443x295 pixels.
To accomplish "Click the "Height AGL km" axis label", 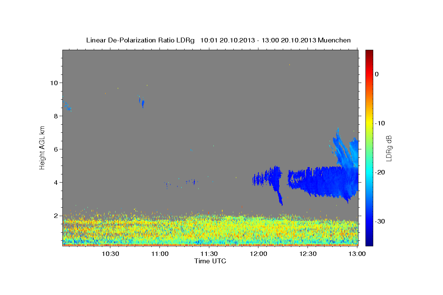I will pyautogui.click(x=42, y=147).
